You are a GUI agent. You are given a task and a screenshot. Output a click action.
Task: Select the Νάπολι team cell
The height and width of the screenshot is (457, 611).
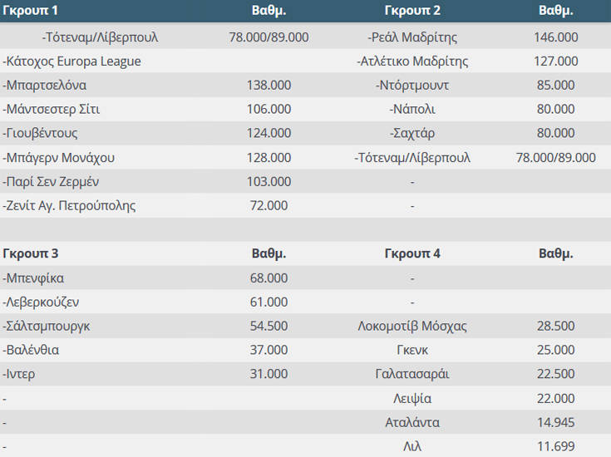(412, 110)
